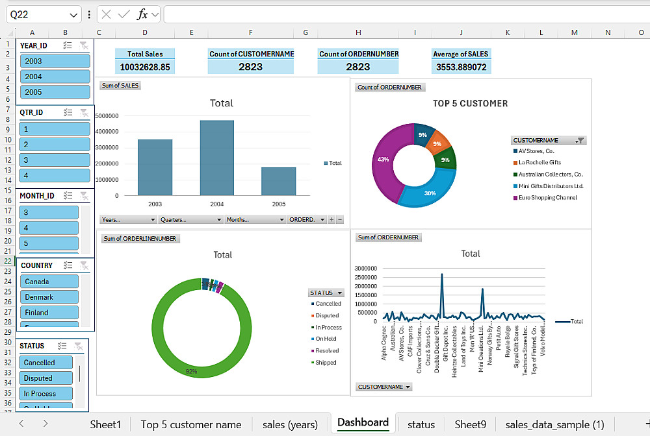Select quarter 4 in the QTR_ID slicer
The image size is (650, 436).
[x=55, y=175]
